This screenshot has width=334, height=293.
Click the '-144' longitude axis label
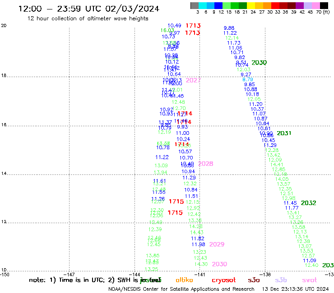(x=135, y=275)
